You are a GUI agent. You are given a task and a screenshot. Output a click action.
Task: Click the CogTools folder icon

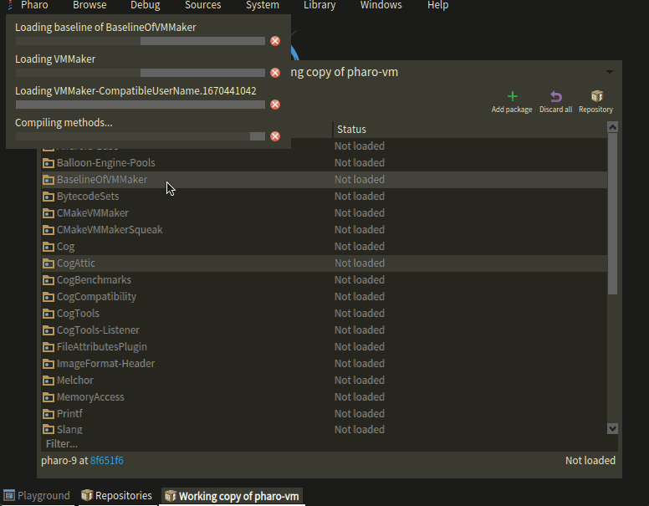[49, 314]
